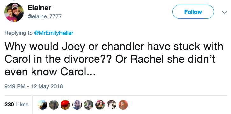View the hockey players liker avatar
Screen dimensions: 231x114
pos(112,105)
